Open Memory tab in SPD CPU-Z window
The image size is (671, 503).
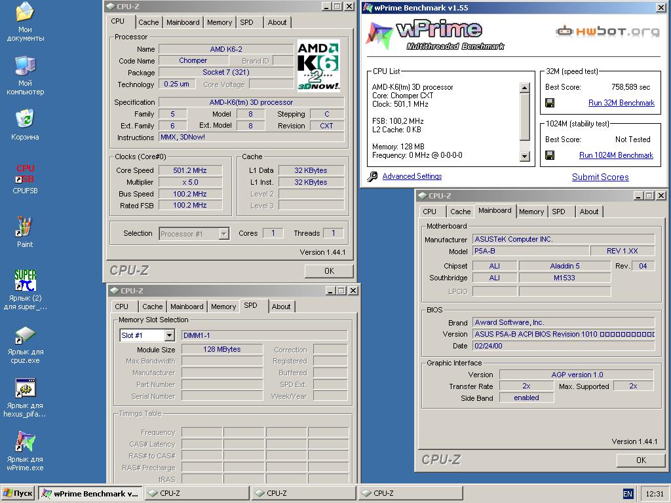pyautogui.click(x=223, y=307)
